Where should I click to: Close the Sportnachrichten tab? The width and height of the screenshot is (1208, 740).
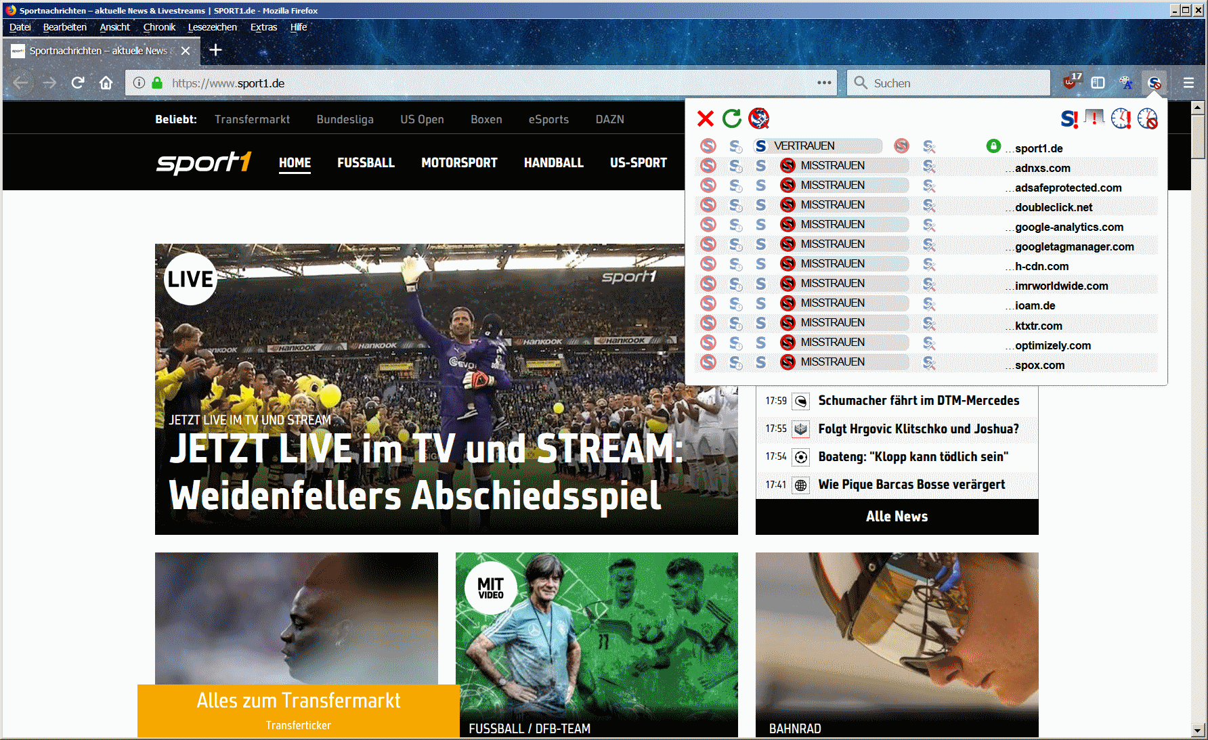[186, 51]
